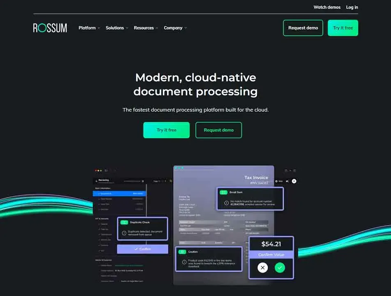Expand the chevron next to Platform
This screenshot has height=296, width=391.
[x=99, y=28]
